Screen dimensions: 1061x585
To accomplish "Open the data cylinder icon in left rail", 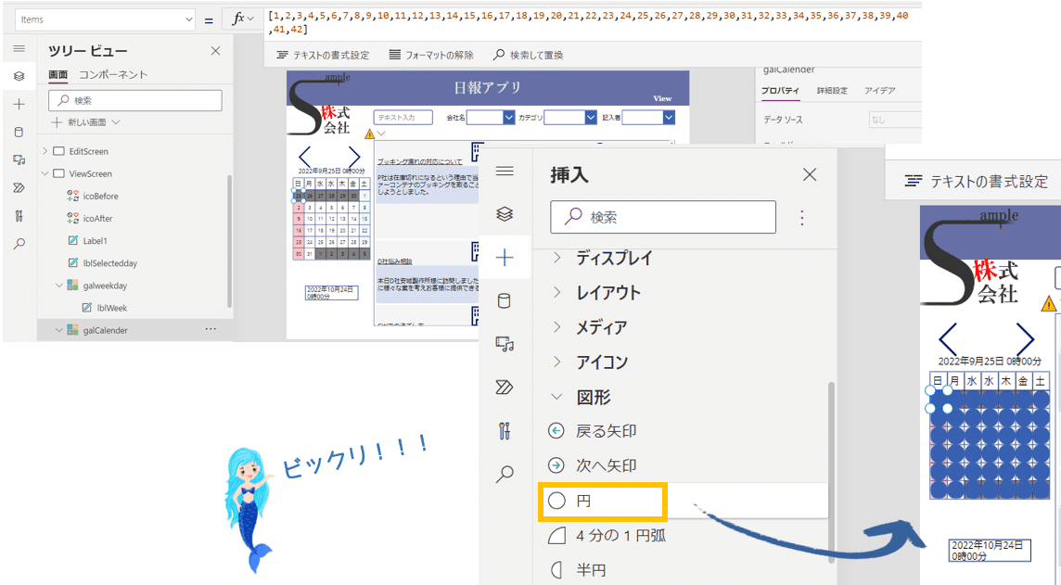I will (x=19, y=132).
